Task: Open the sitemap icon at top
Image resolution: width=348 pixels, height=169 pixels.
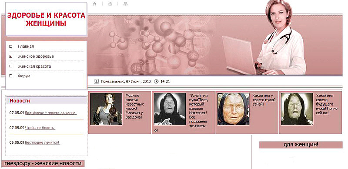Action: 126,4
